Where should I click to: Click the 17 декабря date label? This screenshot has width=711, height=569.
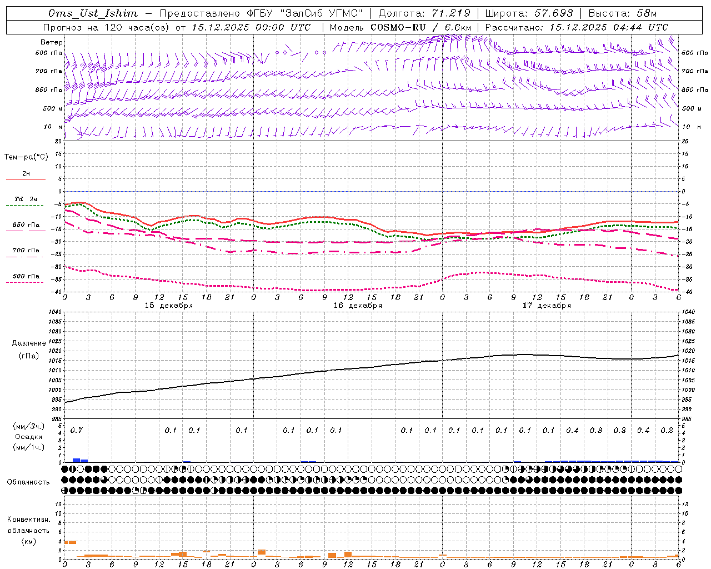pyautogui.click(x=547, y=306)
